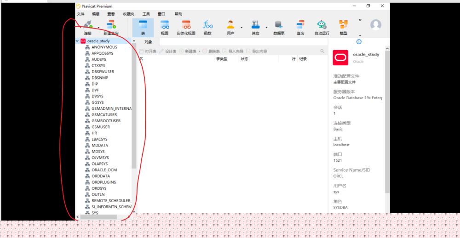Open the 自动运行 (Automation) robot icon
This screenshot has height=238, width=460.
click(x=322, y=27)
